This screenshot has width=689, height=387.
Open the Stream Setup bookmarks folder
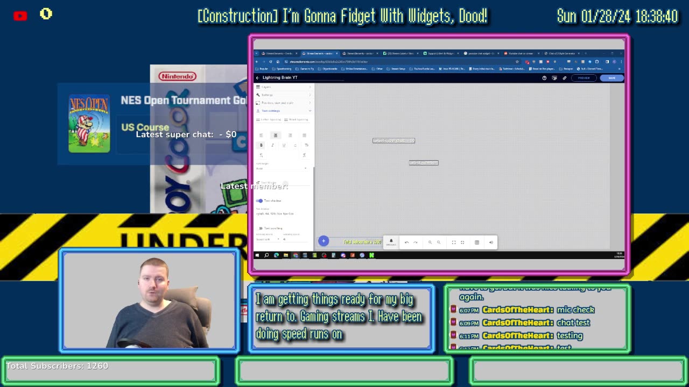click(397, 69)
